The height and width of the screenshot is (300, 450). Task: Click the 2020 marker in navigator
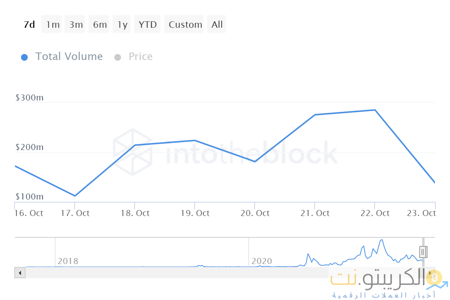[x=262, y=261]
